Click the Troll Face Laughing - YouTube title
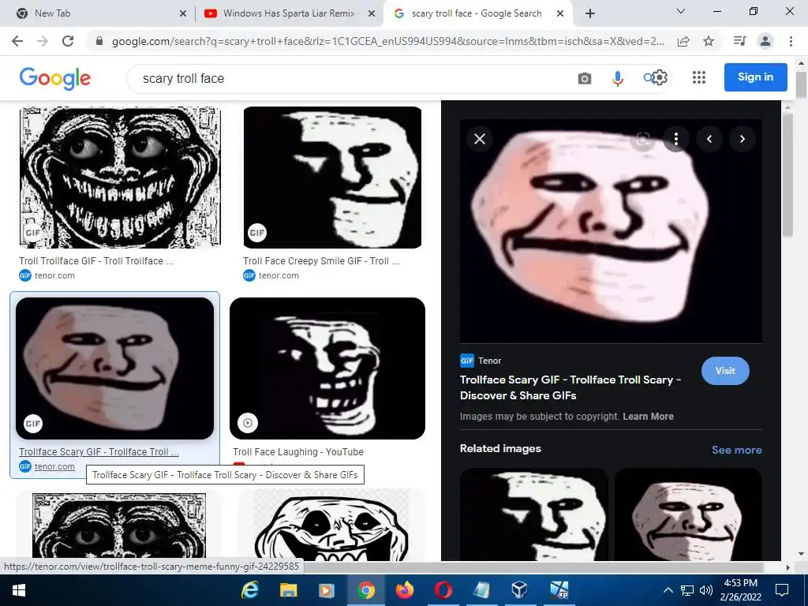 click(x=297, y=452)
